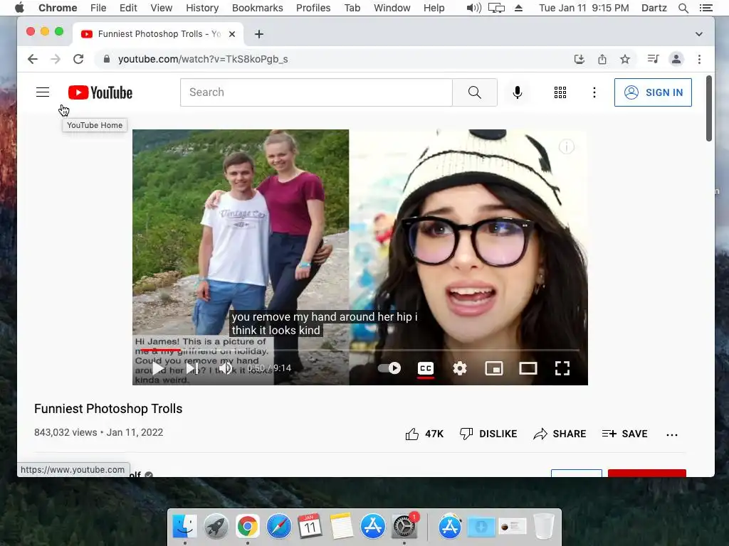Close the Funniest Photoshop Trolls tab
729x546 pixels.
pos(232,34)
